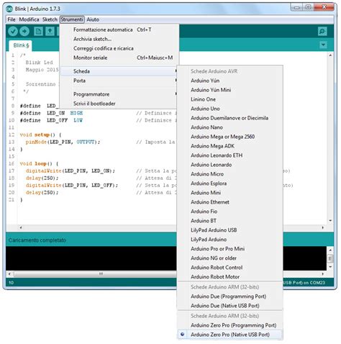
Task: Select Arduino Mega or Mega 2560
Action: 230,137
